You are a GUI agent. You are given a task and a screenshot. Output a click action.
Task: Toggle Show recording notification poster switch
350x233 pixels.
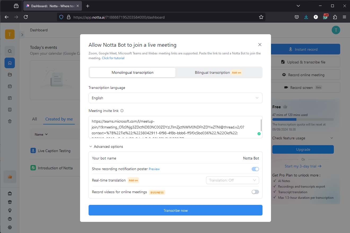coord(255,169)
